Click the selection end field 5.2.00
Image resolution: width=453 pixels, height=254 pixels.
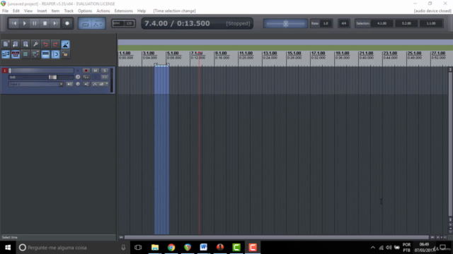click(406, 23)
